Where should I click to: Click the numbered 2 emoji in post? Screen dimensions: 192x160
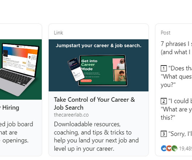coord(164,101)
